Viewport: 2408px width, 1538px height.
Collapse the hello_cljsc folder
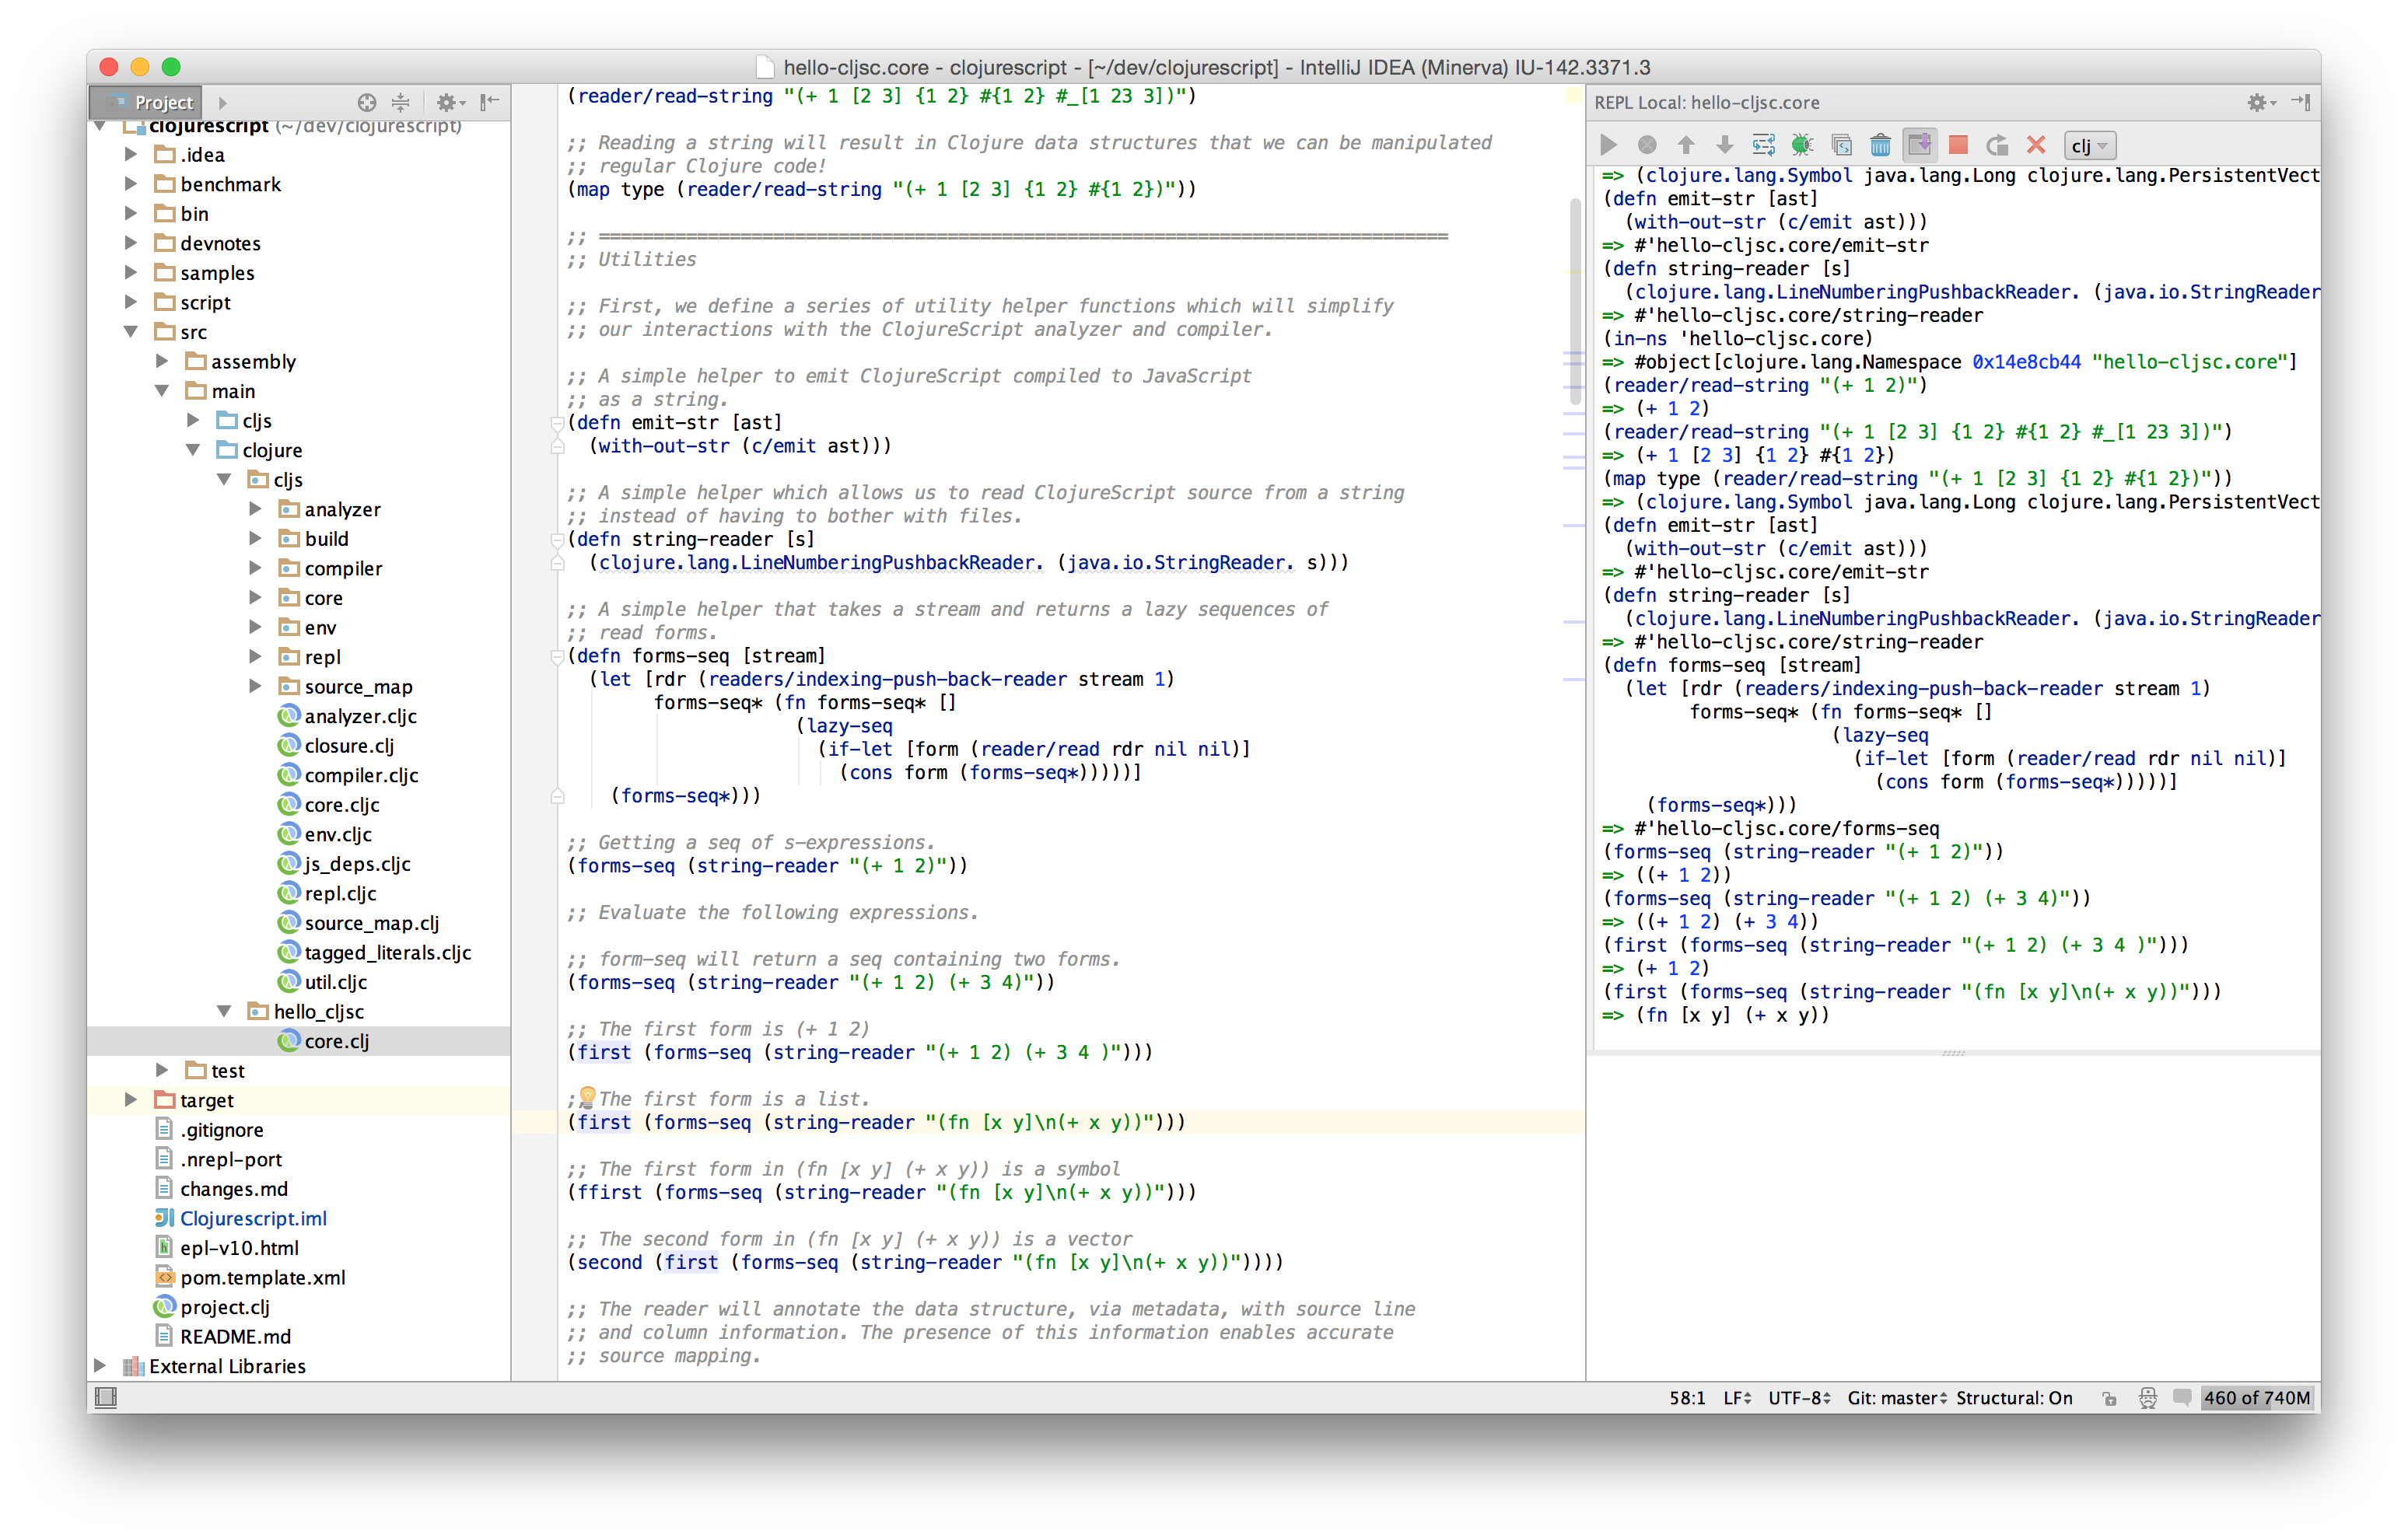(x=225, y=1011)
